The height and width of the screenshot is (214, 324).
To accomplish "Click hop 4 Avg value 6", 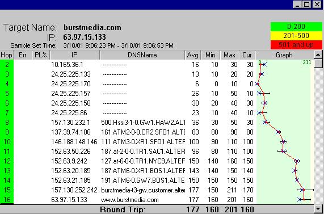I will coord(197,84).
